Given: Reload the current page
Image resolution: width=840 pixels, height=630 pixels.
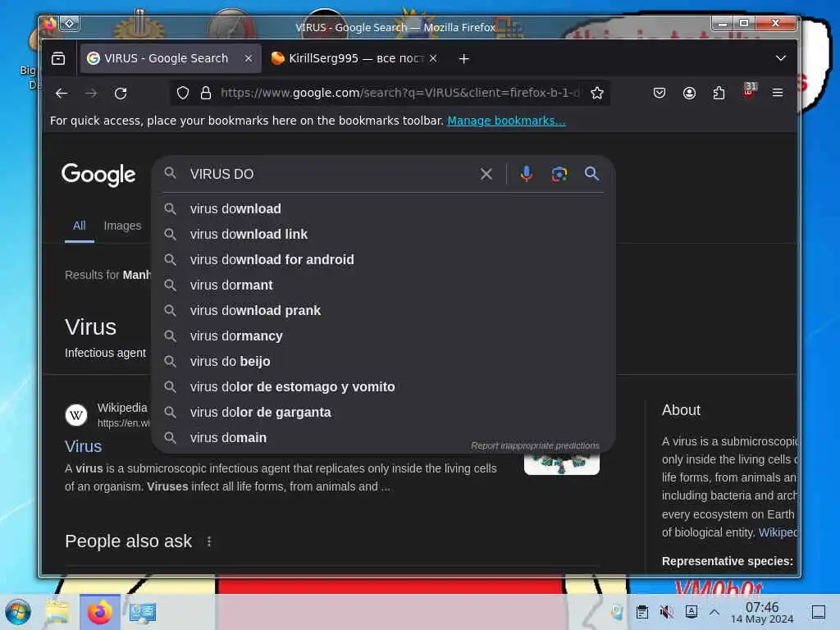Looking at the screenshot, I should (x=121, y=94).
